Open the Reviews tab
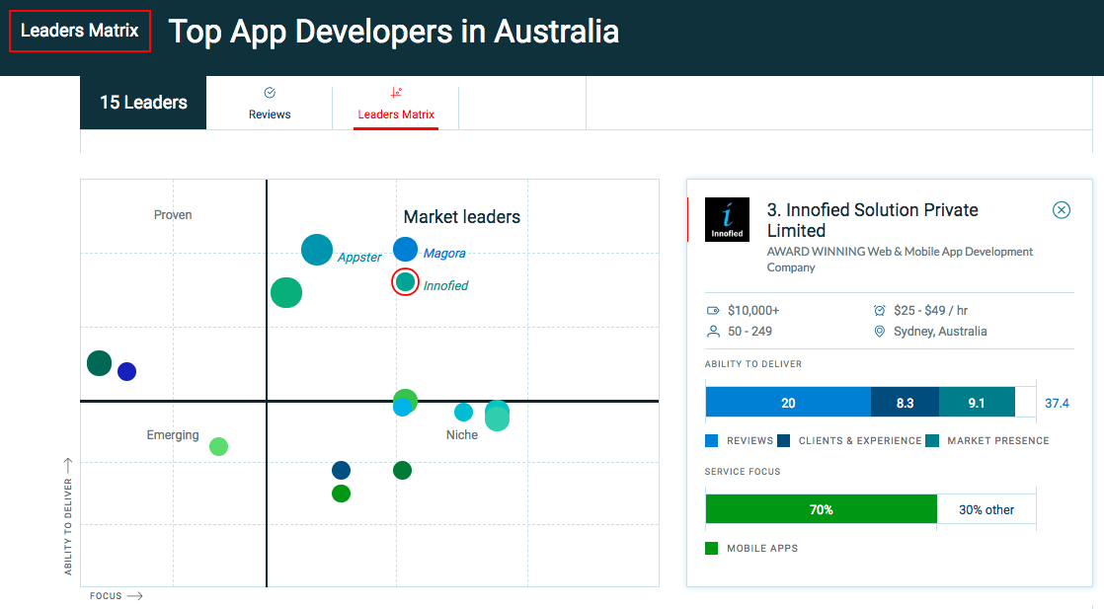 coord(269,103)
